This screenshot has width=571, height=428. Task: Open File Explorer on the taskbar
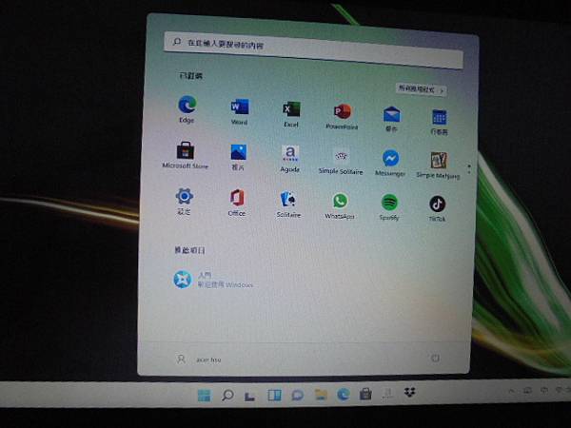321,395
